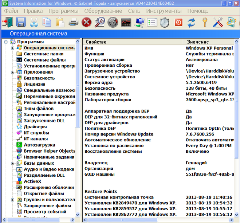Select Лицензии in the tree

(35, 84)
